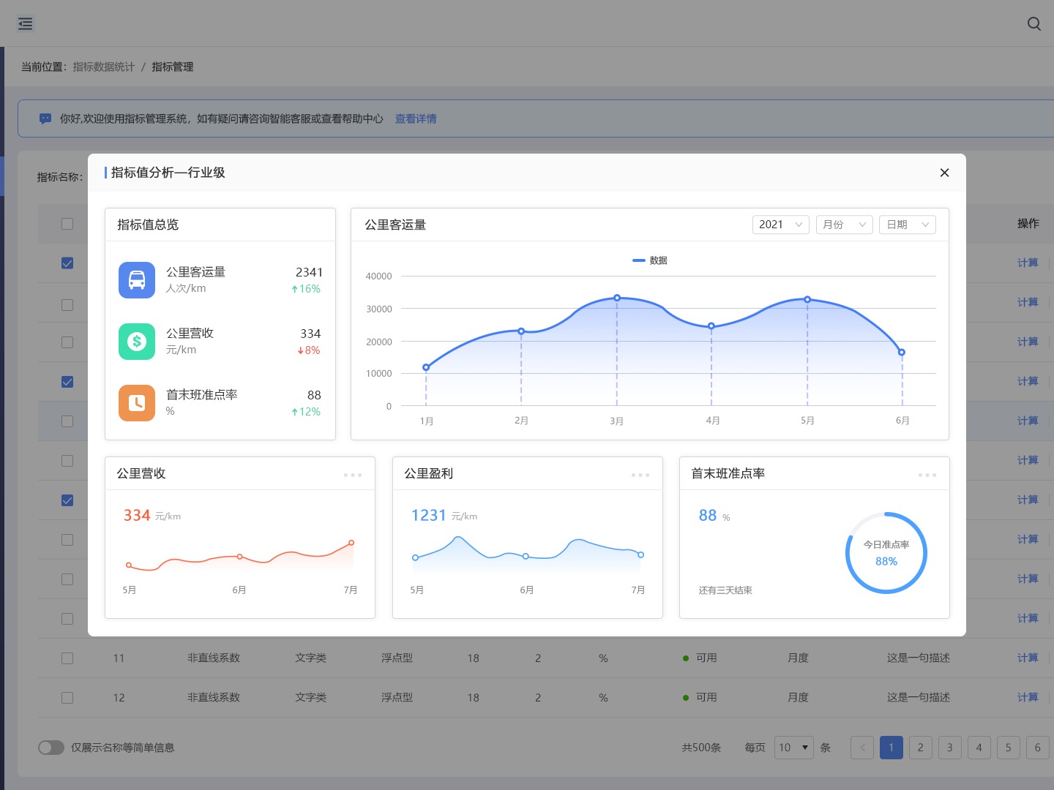Go to pagination page 5
Screen dimensions: 1054x790
[1009, 748]
